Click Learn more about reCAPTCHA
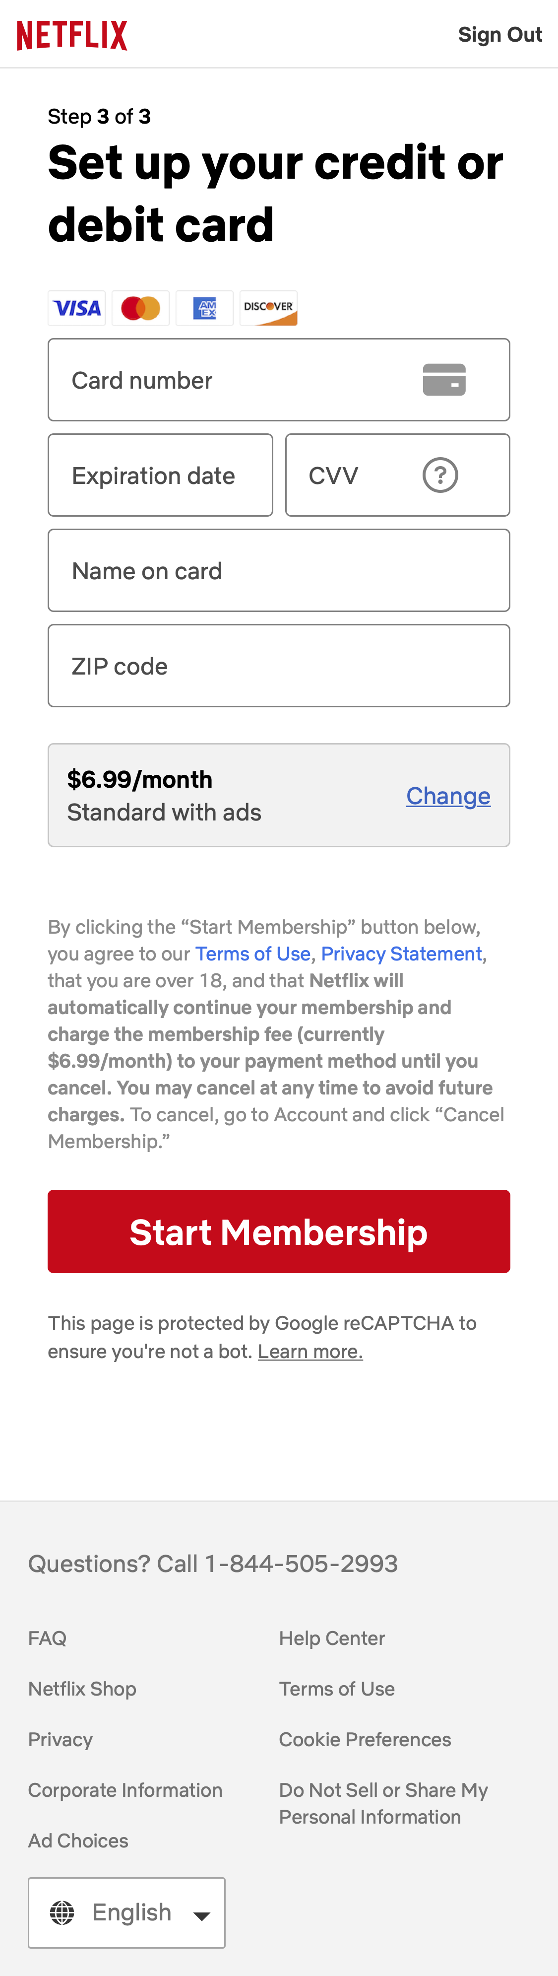The height and width of the screenshot is (1976, 558). (310, 1351)
